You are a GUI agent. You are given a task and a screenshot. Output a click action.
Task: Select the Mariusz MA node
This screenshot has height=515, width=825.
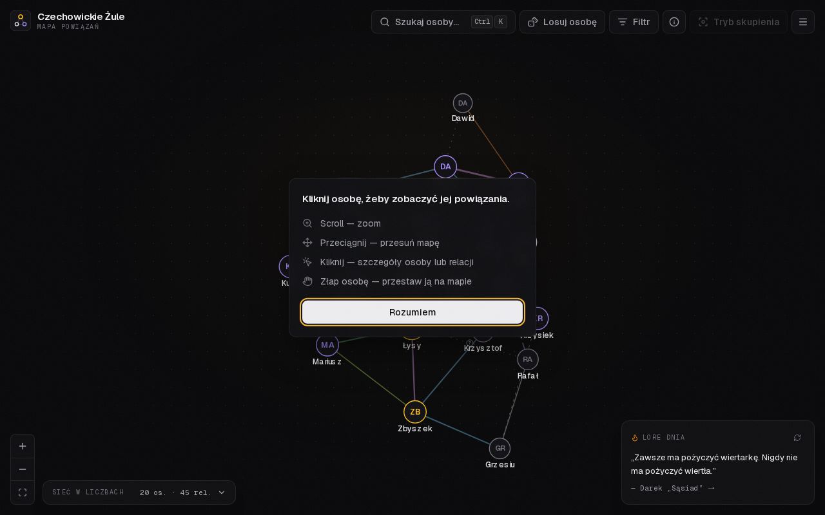(x=327, y=345)
